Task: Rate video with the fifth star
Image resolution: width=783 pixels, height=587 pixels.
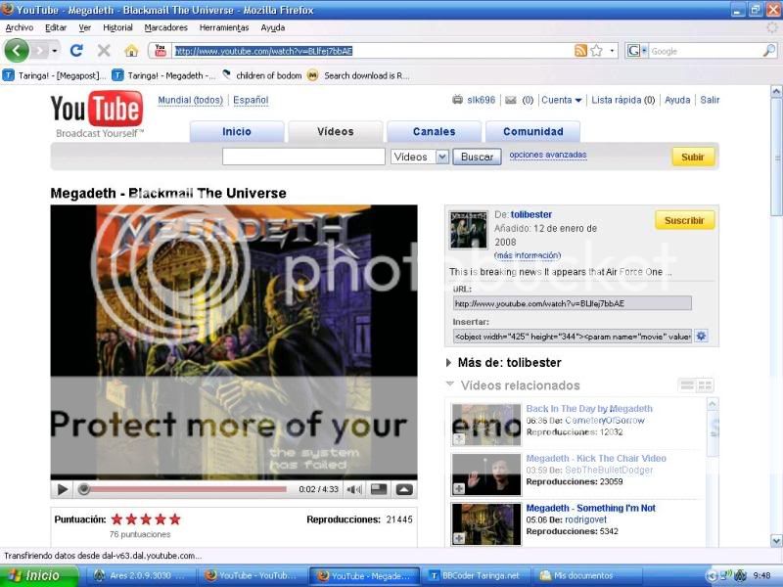Action: point(175,519)
